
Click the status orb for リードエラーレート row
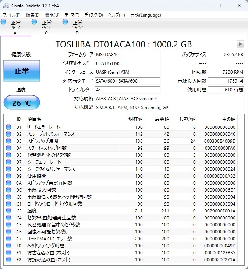coord(8,127)
